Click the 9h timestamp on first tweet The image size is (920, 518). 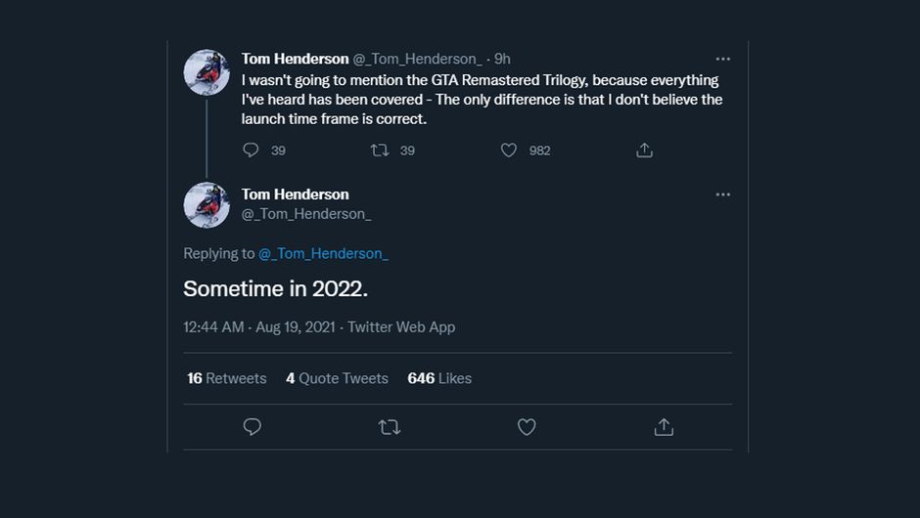pyautogui.click(x=502, y=59)
